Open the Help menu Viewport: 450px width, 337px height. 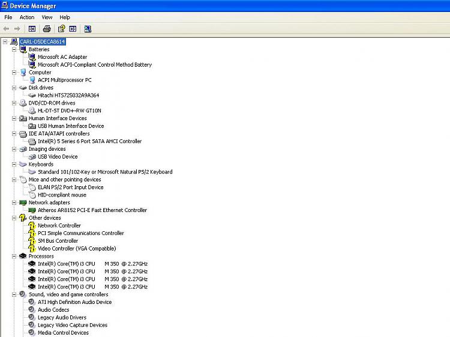coord(65,17)
